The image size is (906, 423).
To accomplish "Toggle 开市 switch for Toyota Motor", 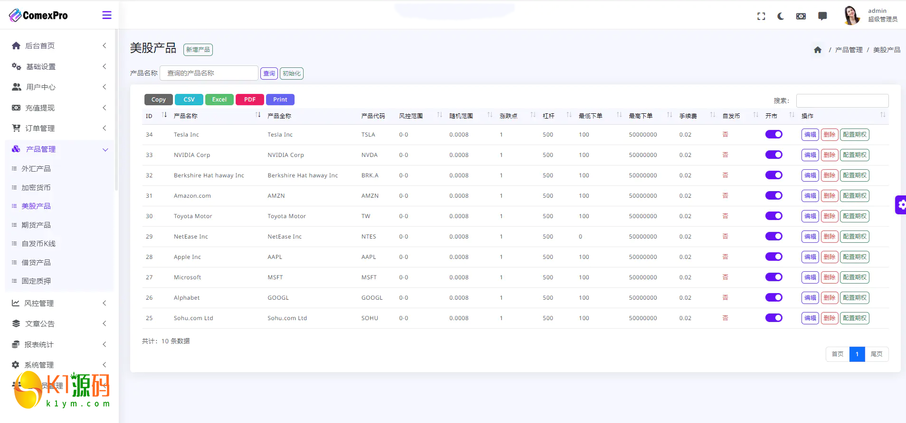I will (x=774, y=216).
